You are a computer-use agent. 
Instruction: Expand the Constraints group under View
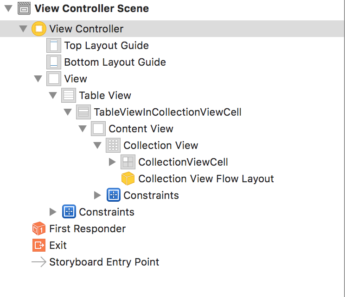click(53, 212)
